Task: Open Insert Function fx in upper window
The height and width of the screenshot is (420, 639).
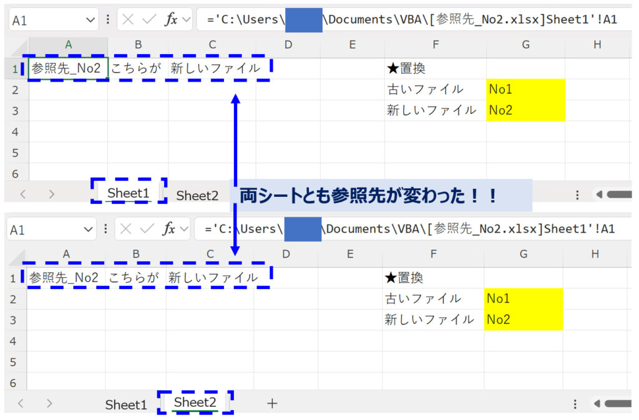Action: pyautogui.click(x=171, y=19)
